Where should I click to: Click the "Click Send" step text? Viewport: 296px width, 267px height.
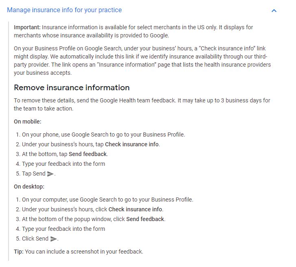pyautogui.click(x=35, y=239)
